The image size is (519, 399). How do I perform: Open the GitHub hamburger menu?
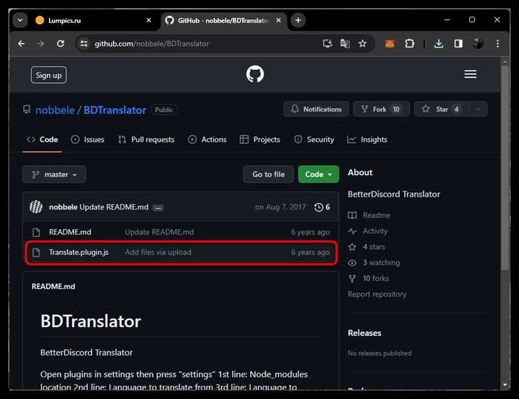coord(470,74)
